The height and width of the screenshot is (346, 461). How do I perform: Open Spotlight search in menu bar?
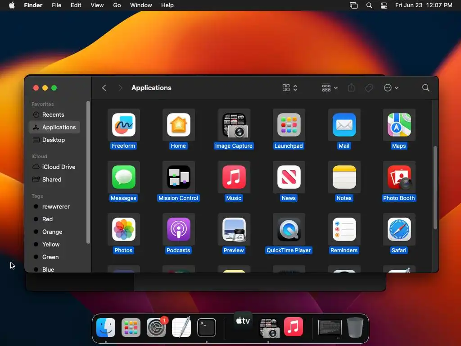point(369,5)
